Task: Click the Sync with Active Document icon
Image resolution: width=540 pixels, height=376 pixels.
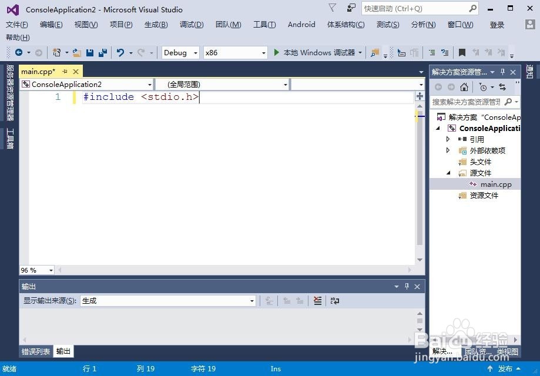Action: (502, 87)
